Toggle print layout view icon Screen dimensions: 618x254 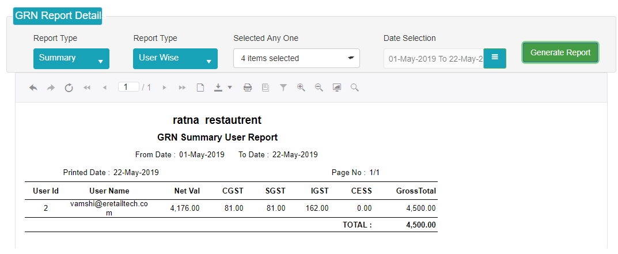click(266, 88)
